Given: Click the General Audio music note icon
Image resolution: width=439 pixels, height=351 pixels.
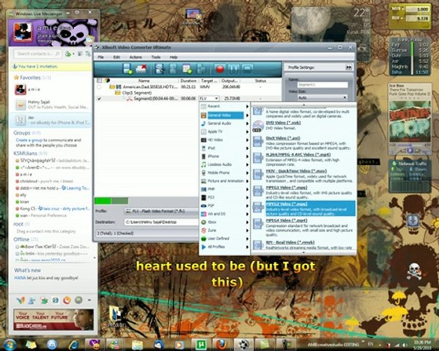Looking at the screenshot, I should (203, 123).
